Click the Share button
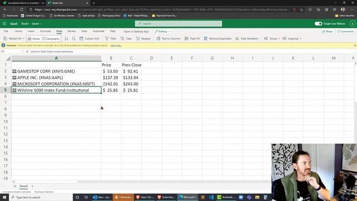This screenshot has height=201, width=357. point(327,31)
